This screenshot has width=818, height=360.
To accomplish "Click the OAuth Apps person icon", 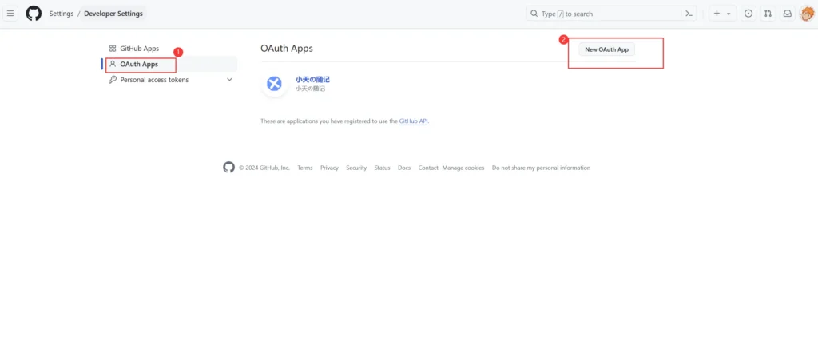I will (x=112, y=64).
